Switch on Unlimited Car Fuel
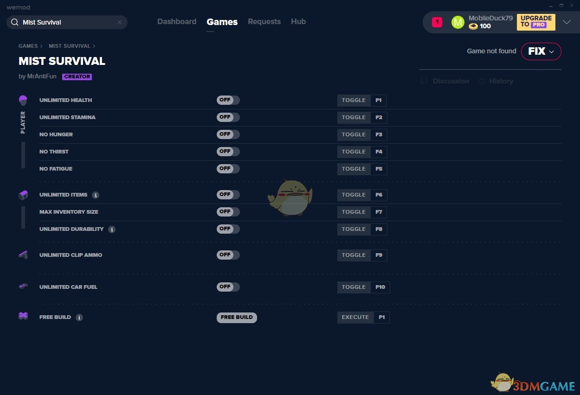 coord(228,287)
